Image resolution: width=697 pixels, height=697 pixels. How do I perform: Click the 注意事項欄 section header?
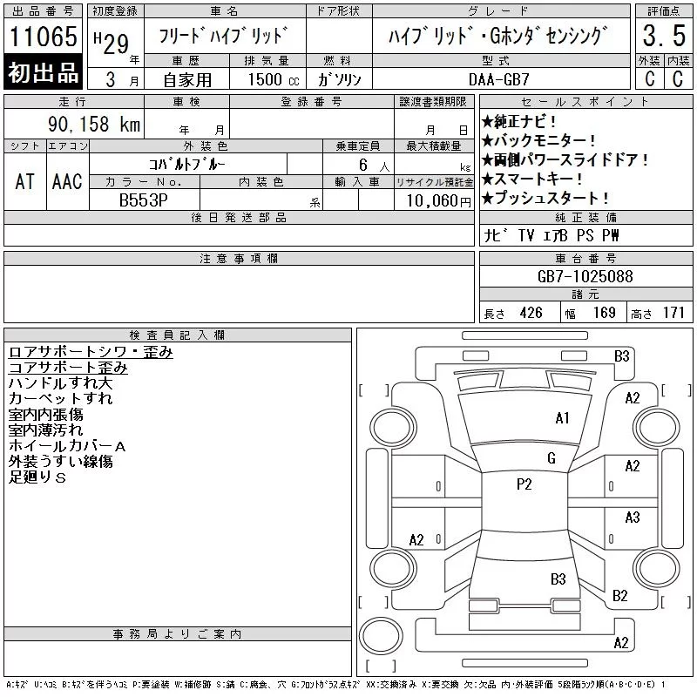[239, 258]
